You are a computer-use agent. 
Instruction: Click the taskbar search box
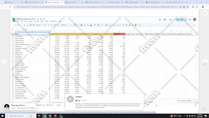pyautogui.click(x=21, y=116)
